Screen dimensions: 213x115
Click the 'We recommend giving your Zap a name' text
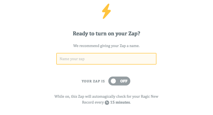(x=106, y=46)
